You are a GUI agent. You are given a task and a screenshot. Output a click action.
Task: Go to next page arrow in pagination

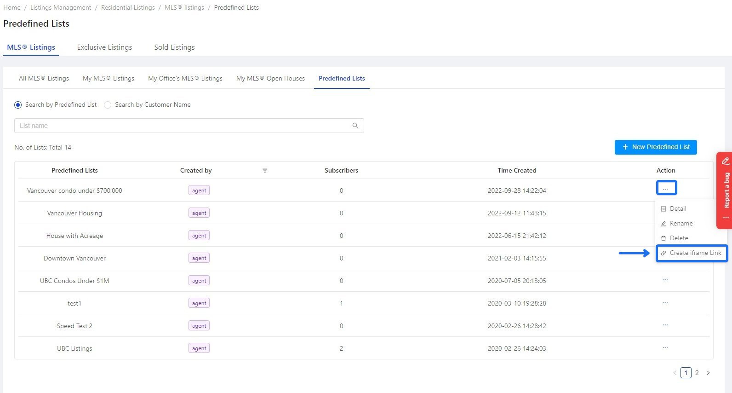(x=708, y=373)
